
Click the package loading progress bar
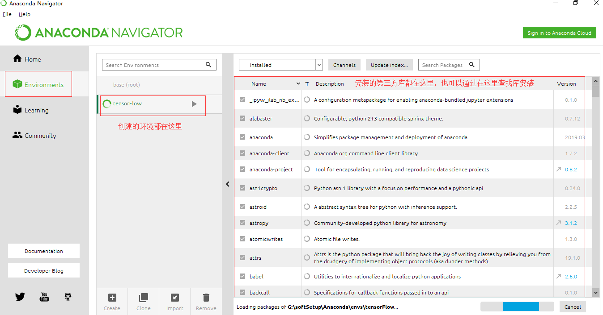tap(517, 307)
